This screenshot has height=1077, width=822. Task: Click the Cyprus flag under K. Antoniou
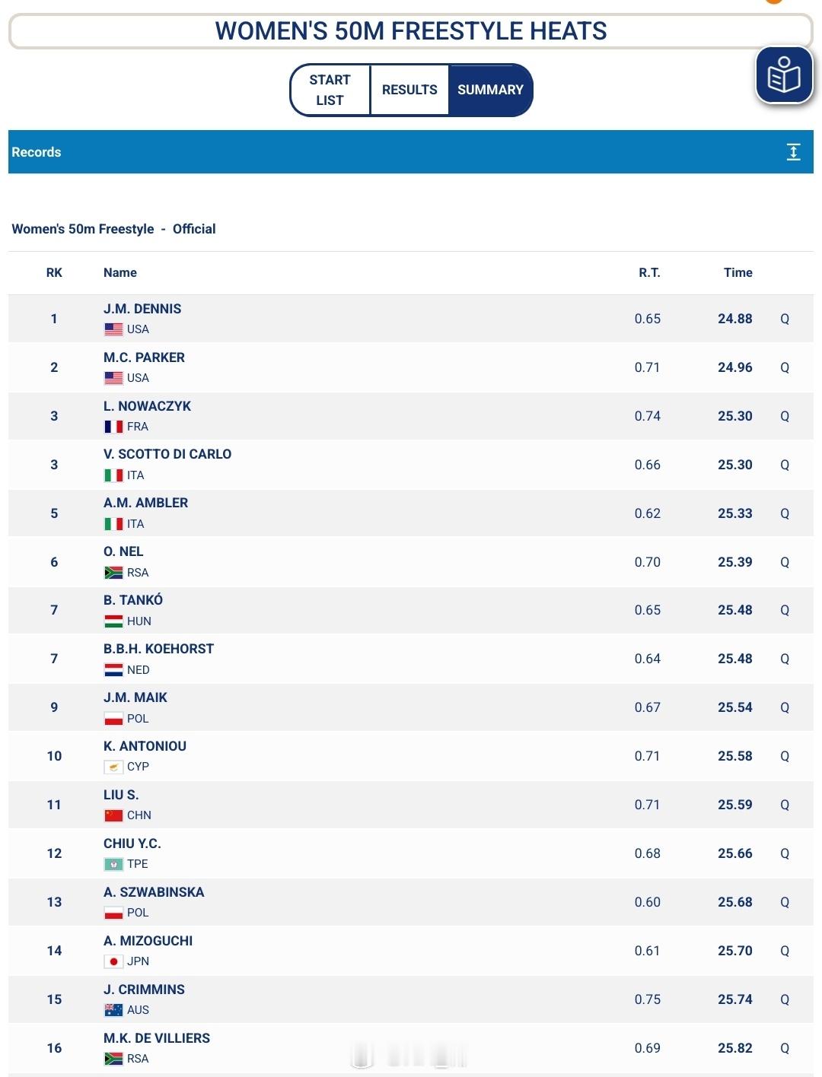pyautogui.click(x=113, y=767)
